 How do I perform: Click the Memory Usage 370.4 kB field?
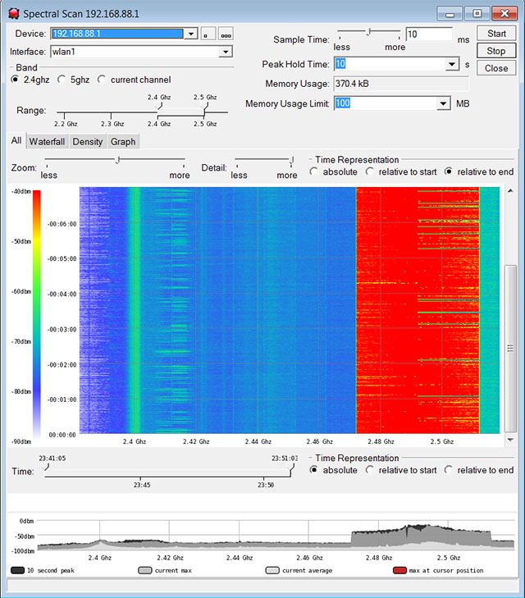401,84
